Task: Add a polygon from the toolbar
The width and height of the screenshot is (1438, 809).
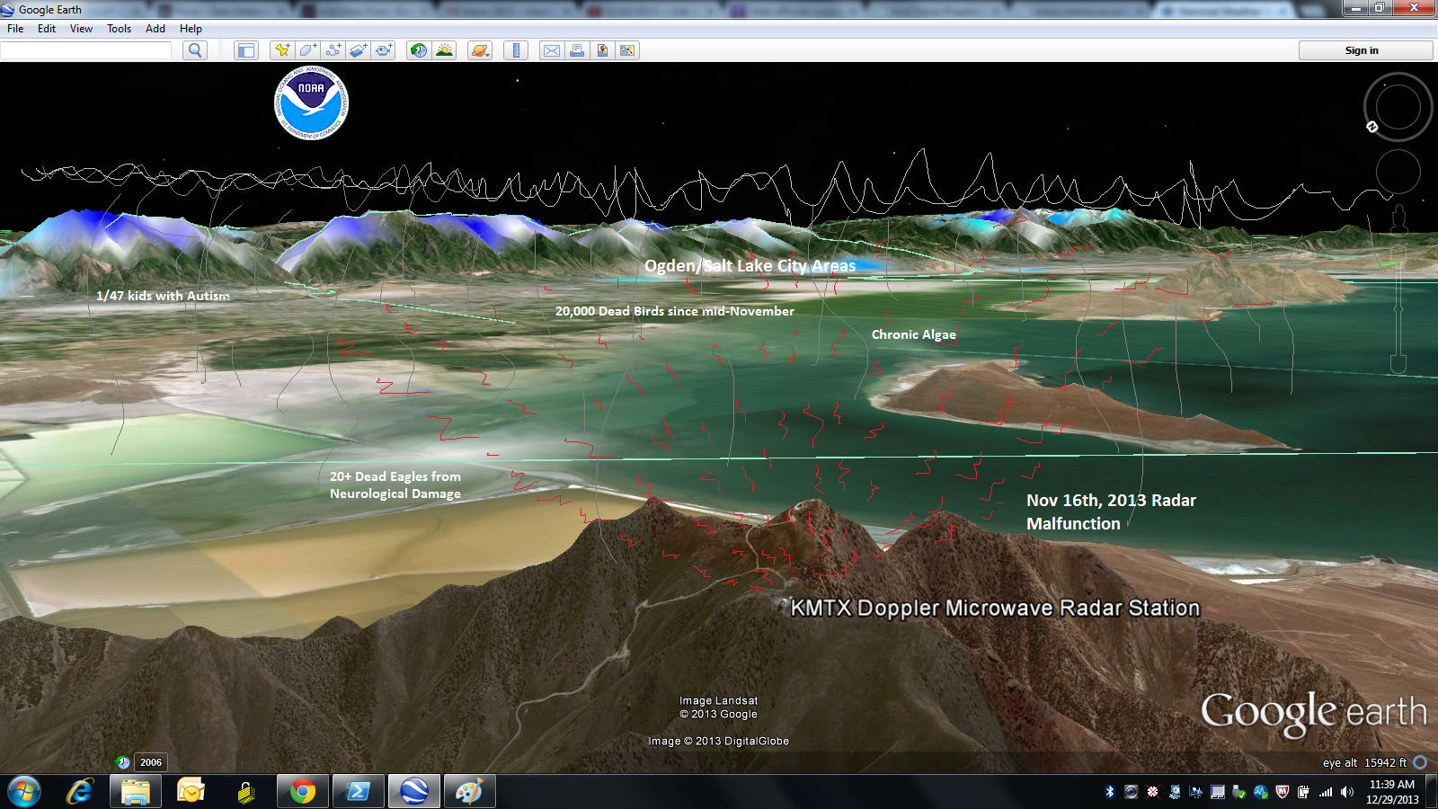Action: [x=307, y=50]
